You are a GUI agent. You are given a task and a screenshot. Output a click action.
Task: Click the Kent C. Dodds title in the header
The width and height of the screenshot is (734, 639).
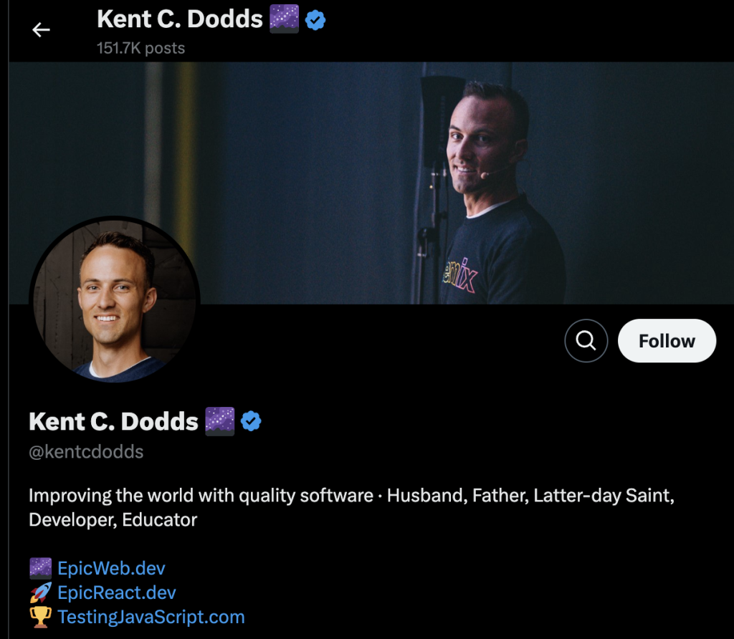point(180,19)
